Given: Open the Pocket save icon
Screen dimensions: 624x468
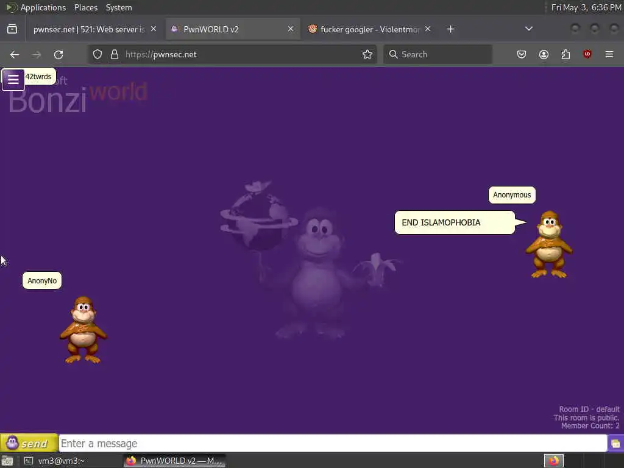Looking at the screenshot, I should point(522,54).
